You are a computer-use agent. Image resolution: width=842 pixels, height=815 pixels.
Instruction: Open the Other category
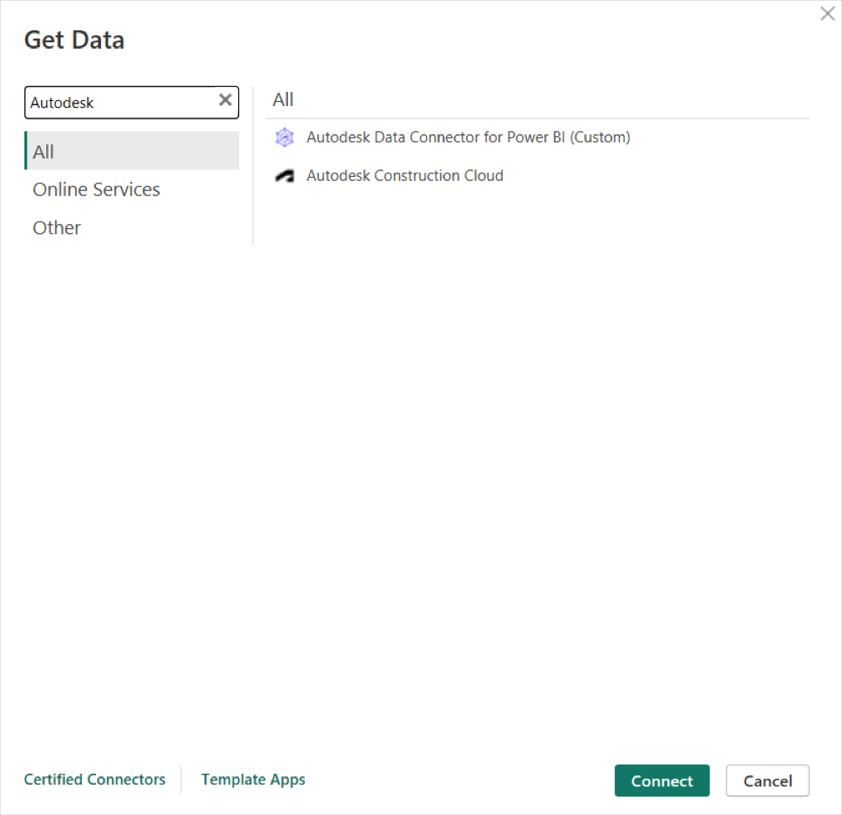56,227
